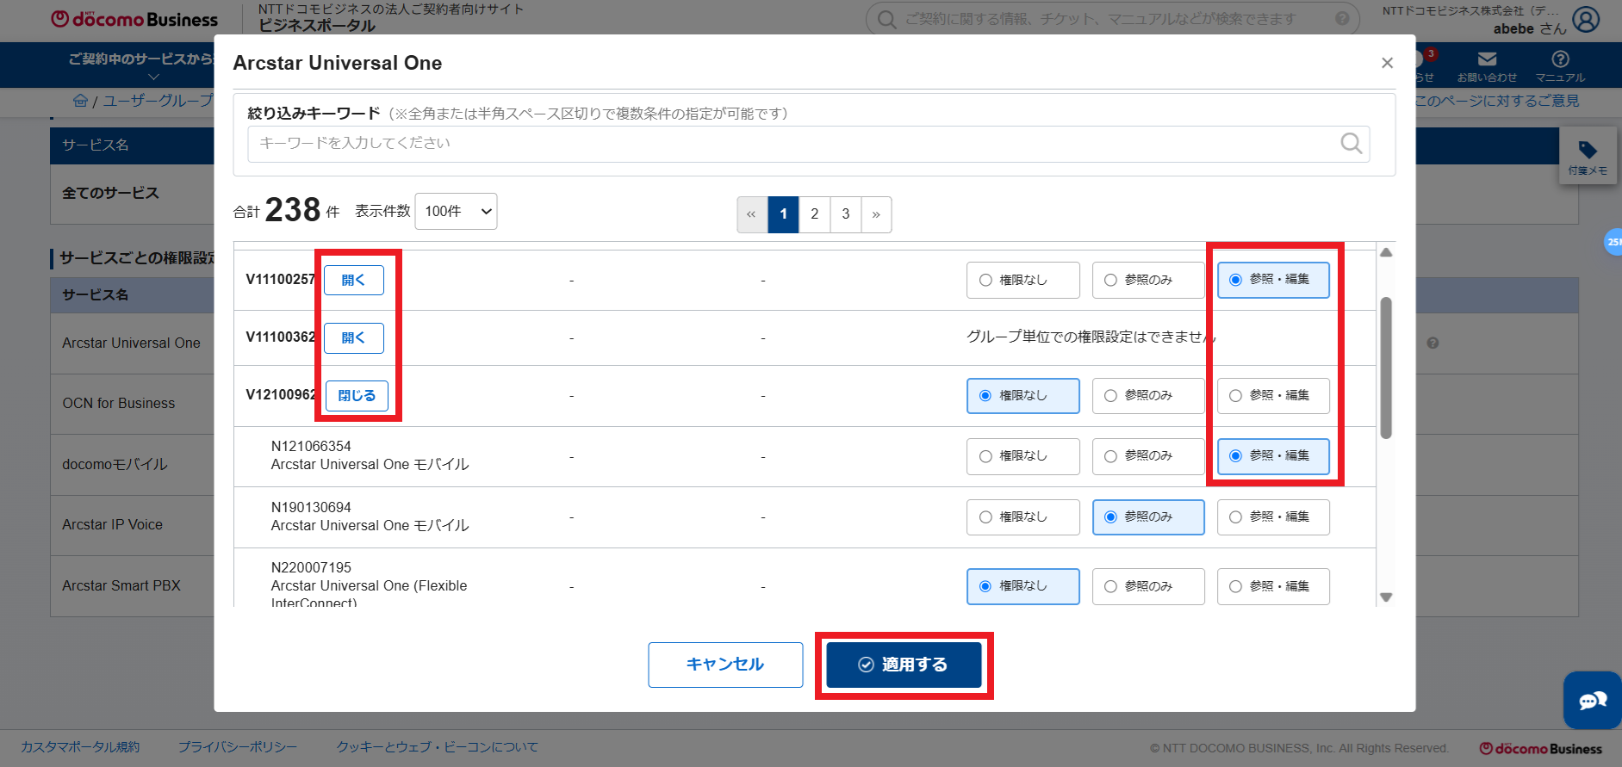Select 参照のみ for V11100257
Screen dimensions: 1622x767
click(x=1148, y=280)
